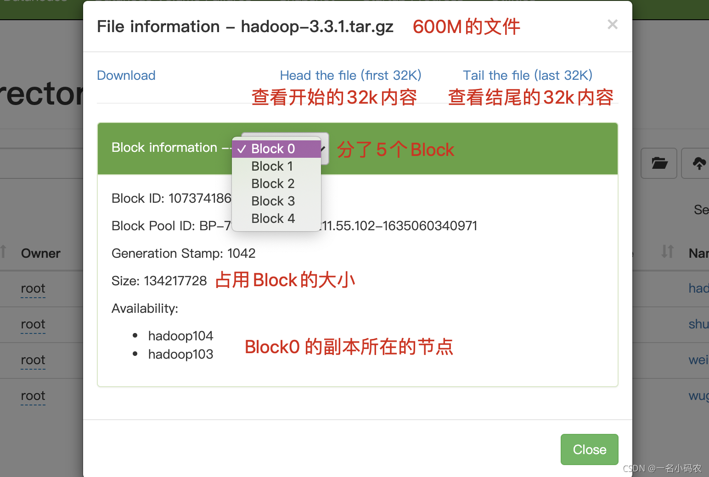709x477 pixels.
Task: Click the Download link
Action: 126,75
